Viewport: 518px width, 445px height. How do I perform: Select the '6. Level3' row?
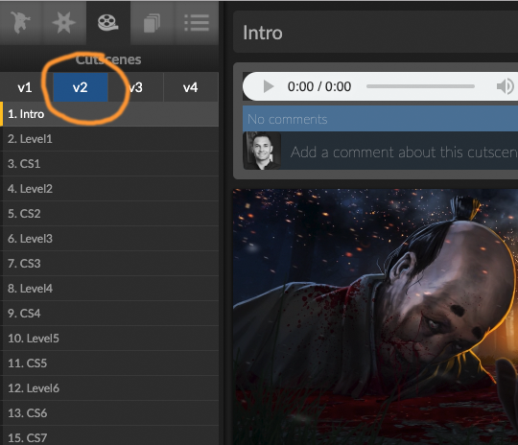tap(109, 239)
